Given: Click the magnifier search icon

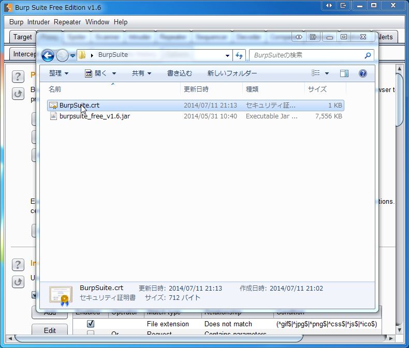Looking at the screenshot, I should coord(368,55).
